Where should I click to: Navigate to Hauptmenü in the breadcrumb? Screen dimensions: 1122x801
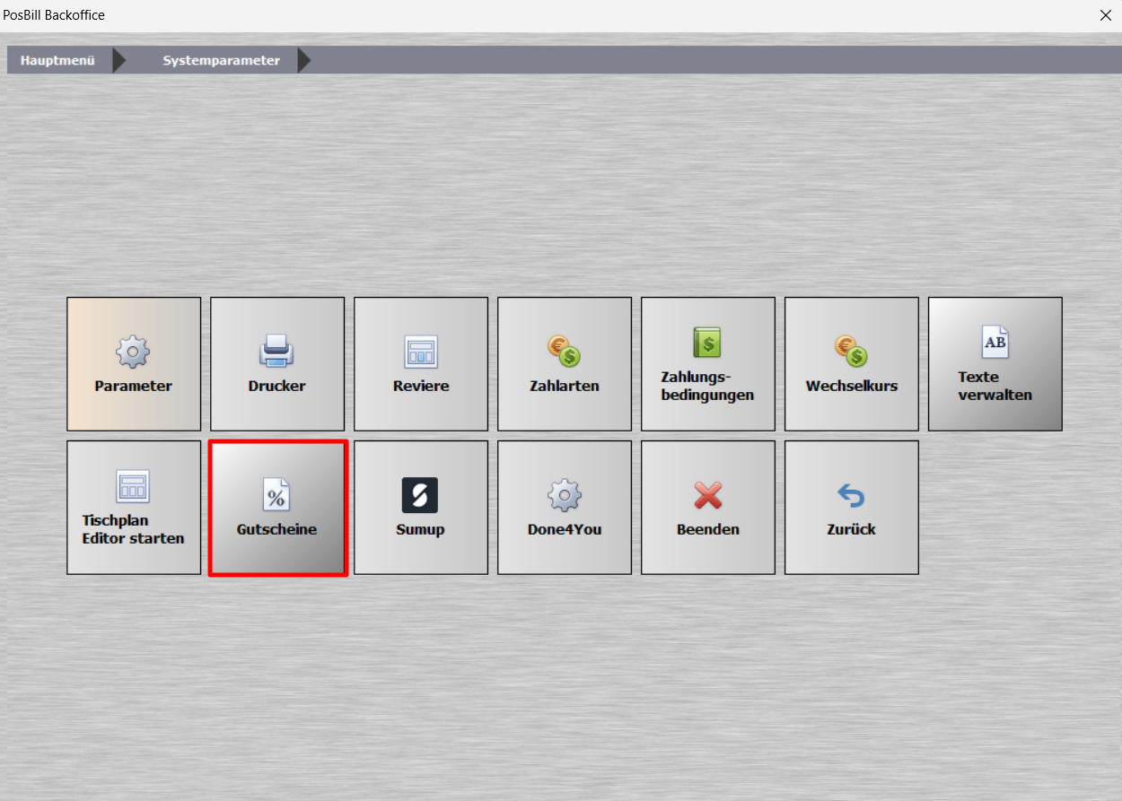[x=57, y=61]
